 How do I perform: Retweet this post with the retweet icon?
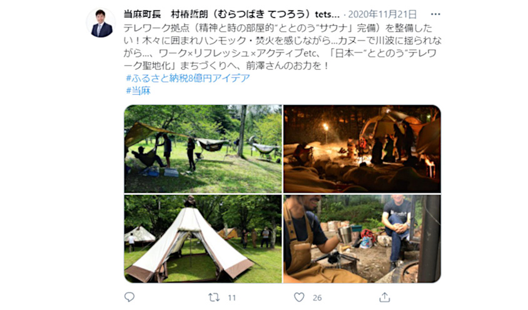tap(214, 297)
